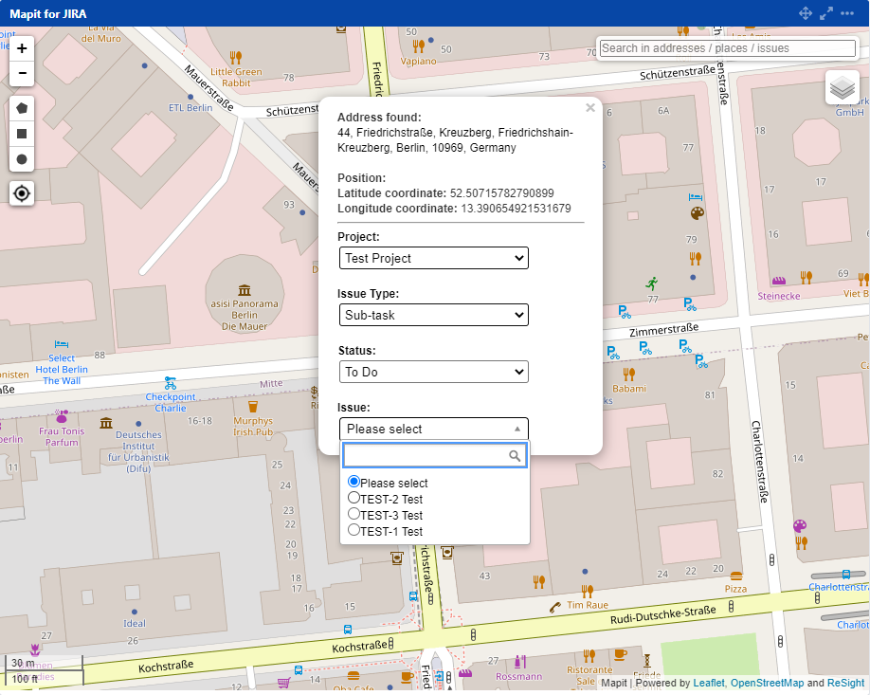Locate my current position on map
The width and height of the screenshot is (870, 695).
click(x=22, y=193)
